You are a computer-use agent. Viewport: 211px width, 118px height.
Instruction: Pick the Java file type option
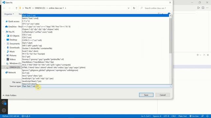point(95,76)
